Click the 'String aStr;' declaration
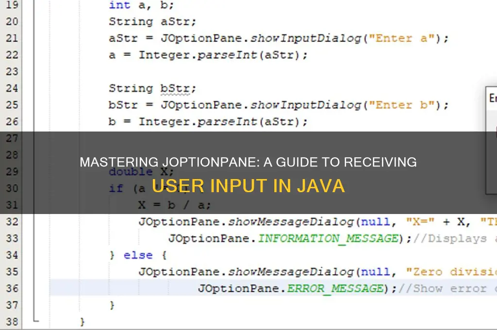This screenshot has width=497, height=330. 152,21
